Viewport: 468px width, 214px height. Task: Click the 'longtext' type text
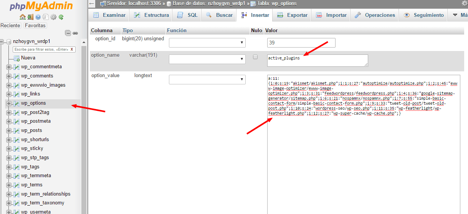[143, 76]
